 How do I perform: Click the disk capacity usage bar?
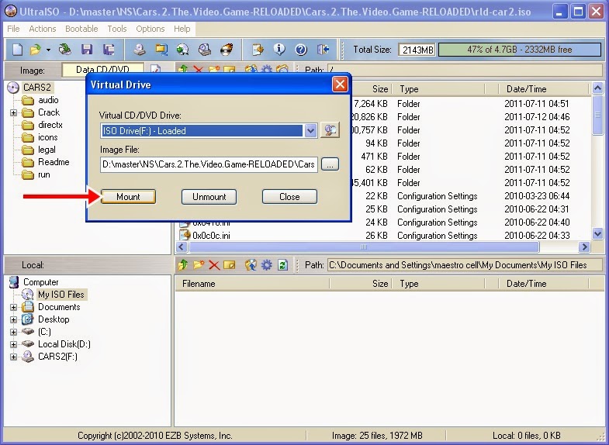[x=519, y=50]
